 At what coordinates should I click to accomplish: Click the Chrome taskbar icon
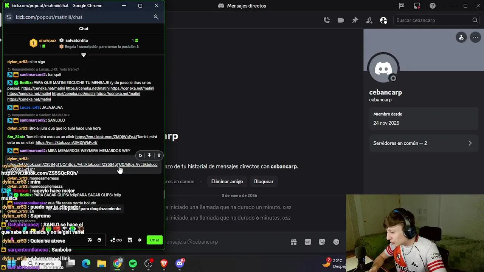[x=118, y=263]
